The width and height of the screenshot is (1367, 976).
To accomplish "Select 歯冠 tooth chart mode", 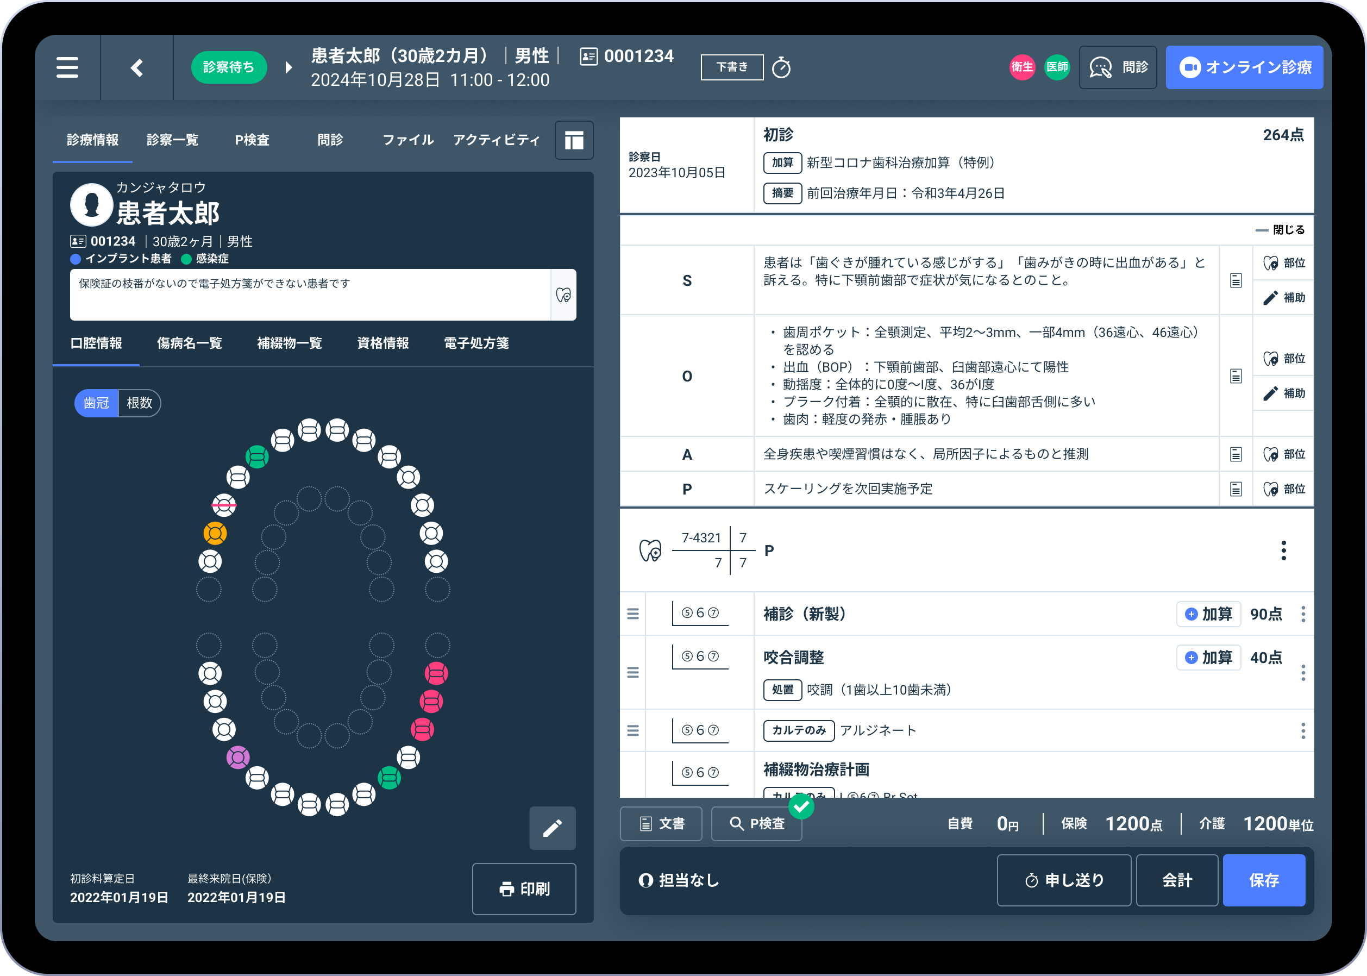I will (x=96, y=403).
